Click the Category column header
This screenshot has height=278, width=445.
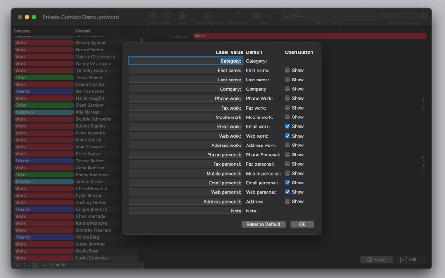point(22,31)
